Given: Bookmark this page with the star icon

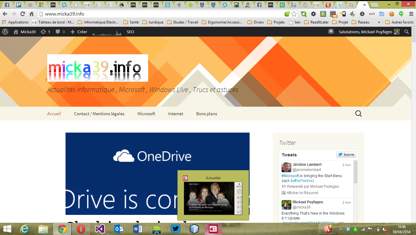Looking at the screenshot, I should point(294,14).
